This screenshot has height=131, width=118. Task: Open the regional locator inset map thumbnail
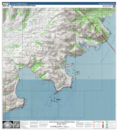pos(17,124)
